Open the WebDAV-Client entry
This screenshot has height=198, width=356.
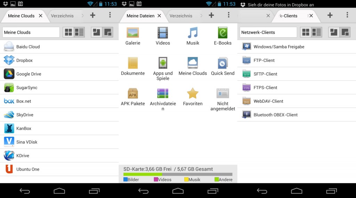click(297, 101)
